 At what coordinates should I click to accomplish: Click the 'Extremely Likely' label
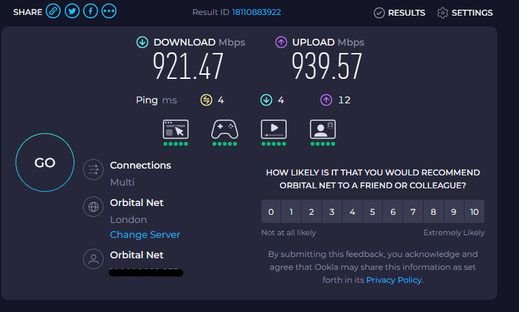[454, 232]
